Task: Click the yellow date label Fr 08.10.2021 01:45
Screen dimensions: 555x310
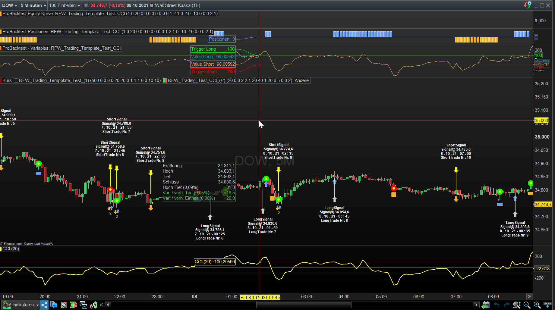Action: (x=260, y=297)
